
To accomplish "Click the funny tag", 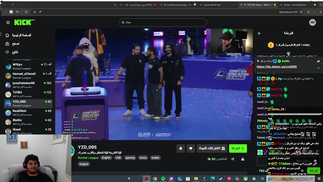I will [x=143, y=158].
